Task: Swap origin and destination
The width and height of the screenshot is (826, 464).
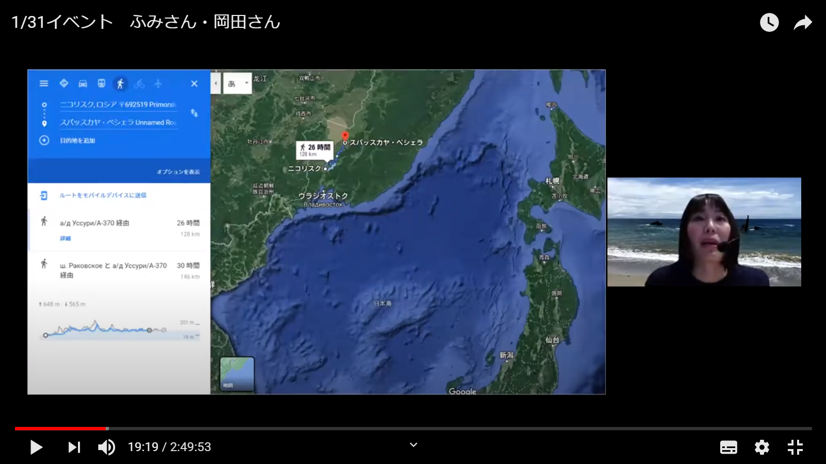Action: click(194, 113)
